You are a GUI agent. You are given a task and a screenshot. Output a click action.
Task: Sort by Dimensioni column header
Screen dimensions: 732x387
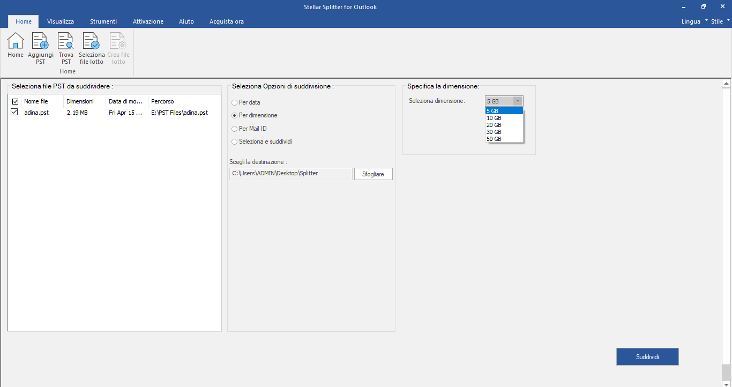pos(84,101)
